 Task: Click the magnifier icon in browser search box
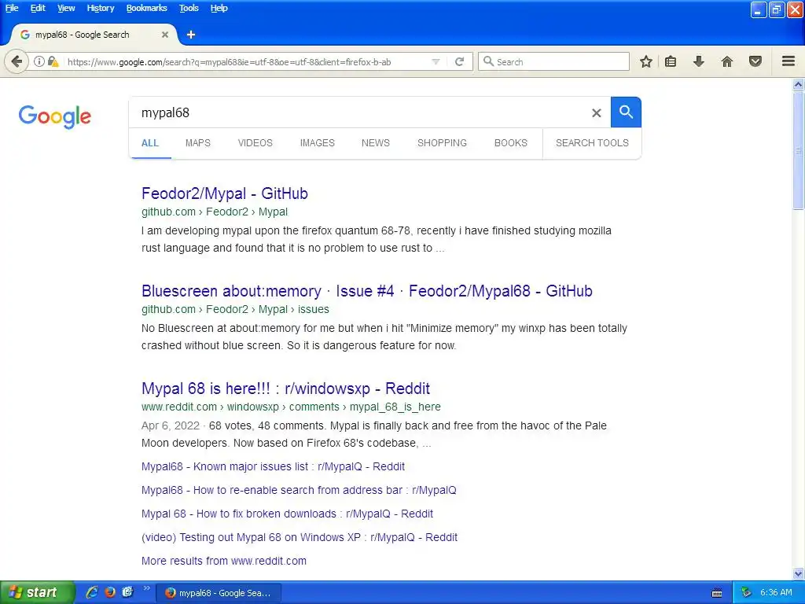tap(488, 61)
